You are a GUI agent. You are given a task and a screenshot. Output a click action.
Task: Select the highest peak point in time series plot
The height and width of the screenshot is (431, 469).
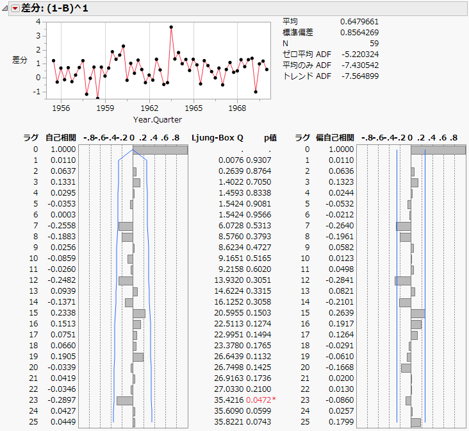[x=171, y=27]
